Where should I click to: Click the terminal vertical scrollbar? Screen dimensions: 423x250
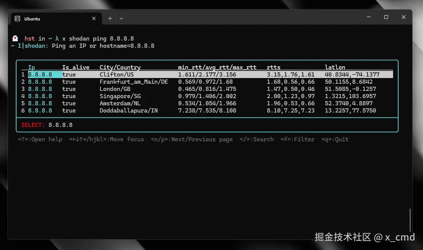click(410, 220)
